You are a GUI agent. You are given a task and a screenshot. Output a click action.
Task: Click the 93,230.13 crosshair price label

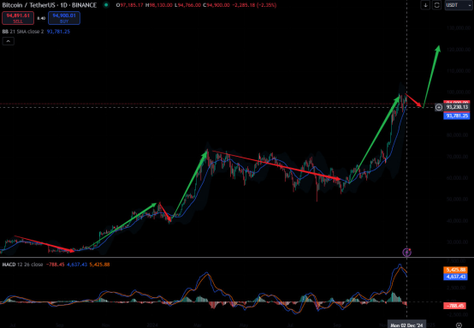[x=457, y=107]
